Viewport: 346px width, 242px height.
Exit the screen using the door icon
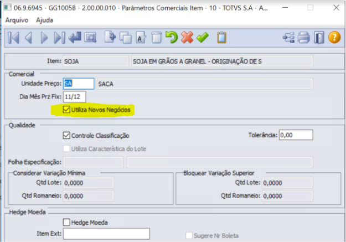319,38
